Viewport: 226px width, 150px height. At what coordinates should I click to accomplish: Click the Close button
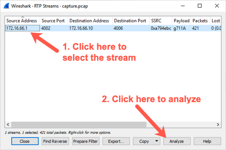pyautogui.click(x=25, y=141)
